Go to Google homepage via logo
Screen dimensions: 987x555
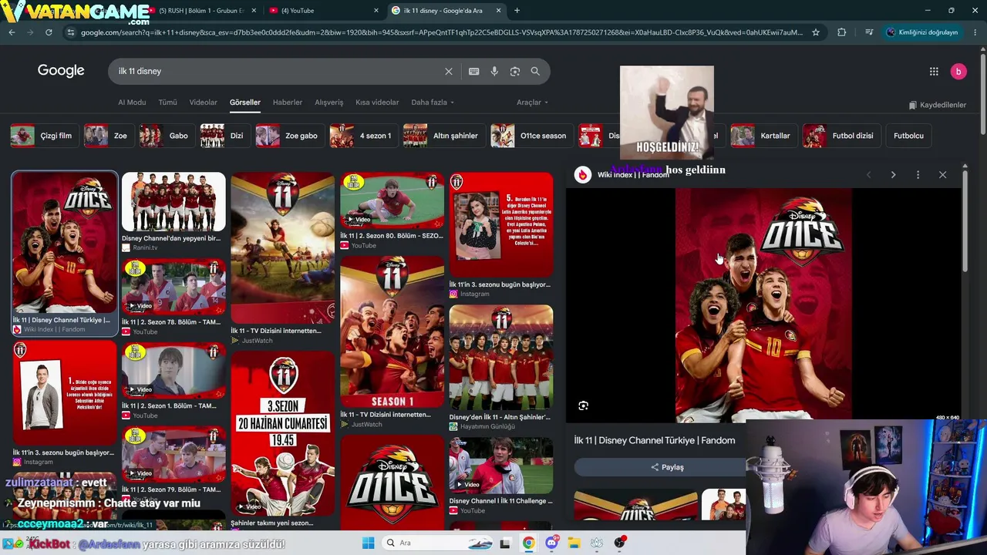click(61, 71)
